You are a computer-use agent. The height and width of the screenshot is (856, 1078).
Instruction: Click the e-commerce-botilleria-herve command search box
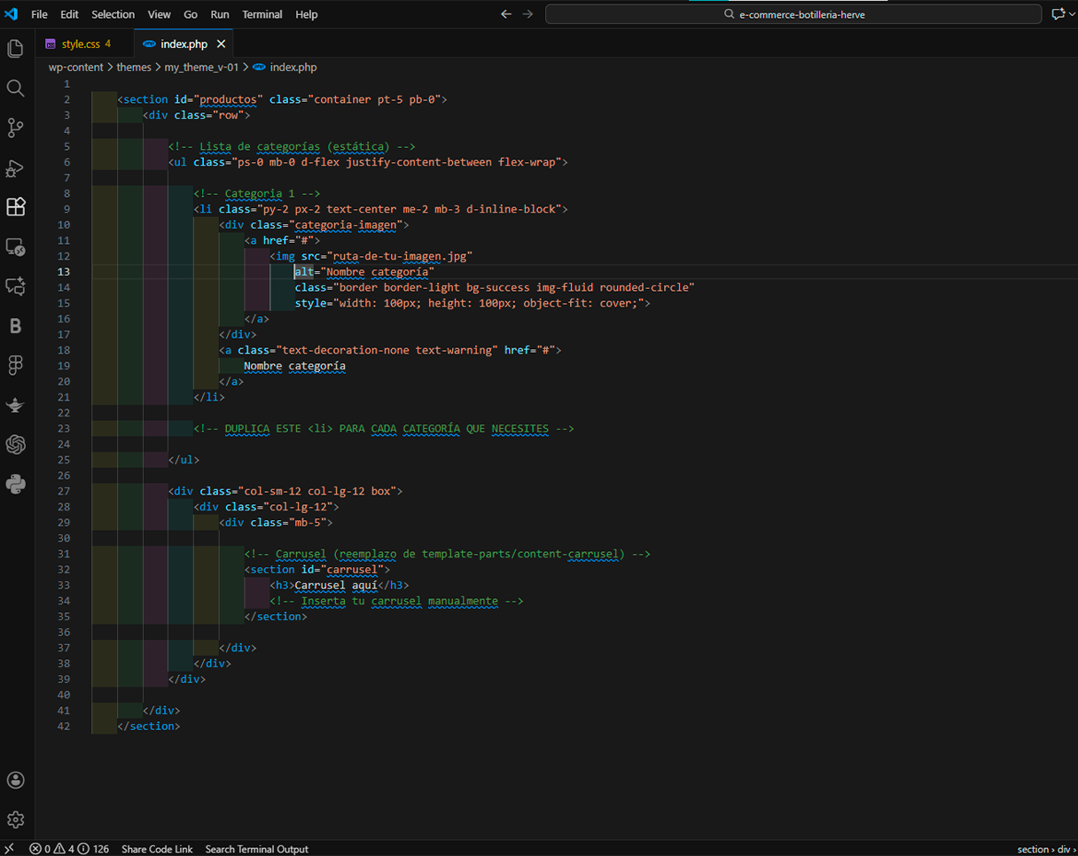793,14
